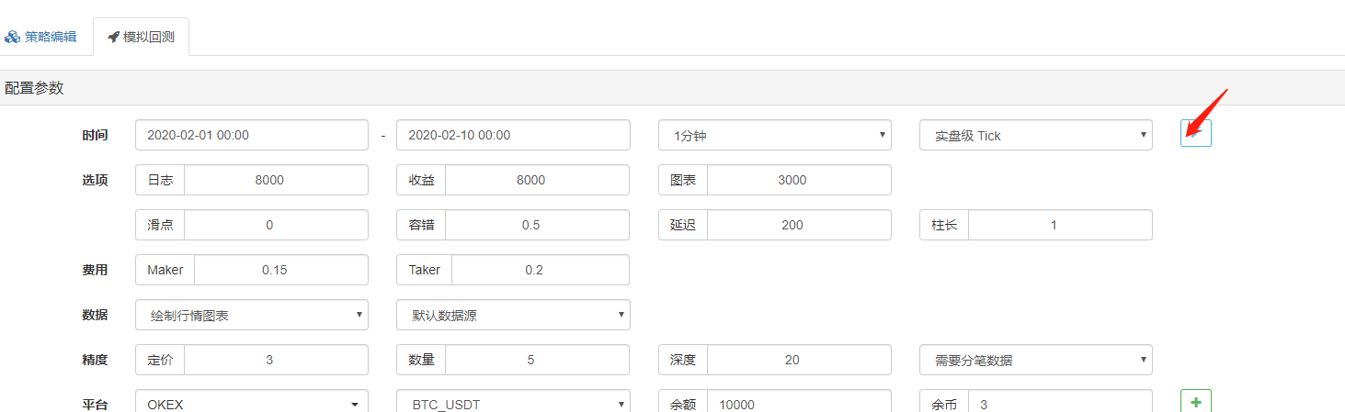Open the BTC_USDT trading pair dropdown
Screen dimensions: 1345x412
click(x=513, y=403)
